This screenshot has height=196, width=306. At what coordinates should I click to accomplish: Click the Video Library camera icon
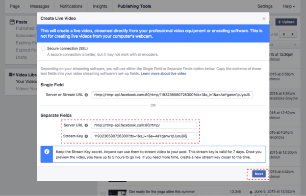(12, 74)
